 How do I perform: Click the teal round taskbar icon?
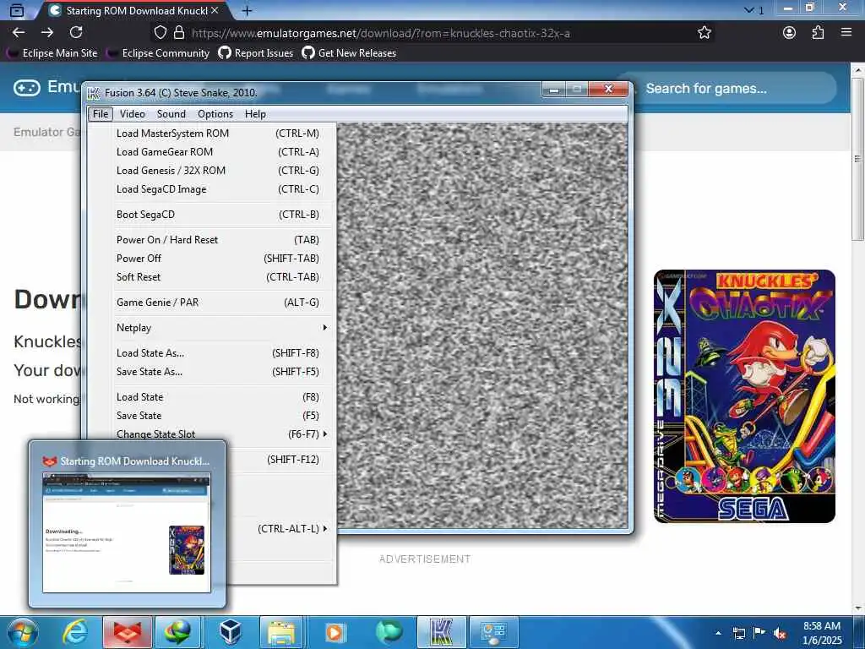coord(389,632)
